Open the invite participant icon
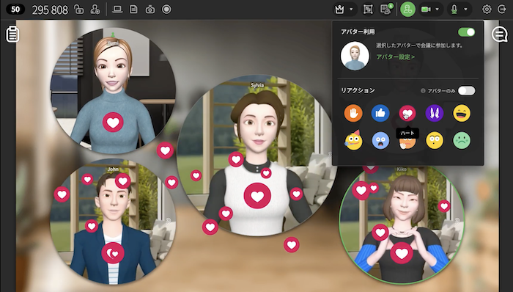Screen dimensions: 513x292 (x=95, y=10)
